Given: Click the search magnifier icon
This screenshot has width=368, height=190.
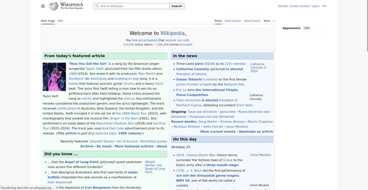Looking at the screenshot, I should [x=97, y=6].
